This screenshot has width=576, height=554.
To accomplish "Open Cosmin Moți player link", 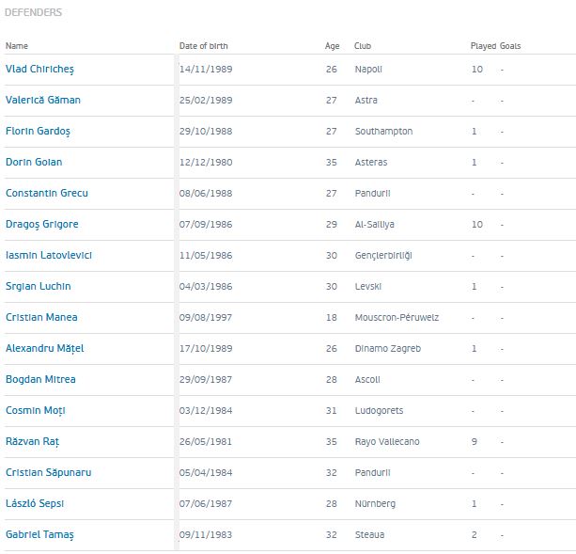I will click(36, 411).
